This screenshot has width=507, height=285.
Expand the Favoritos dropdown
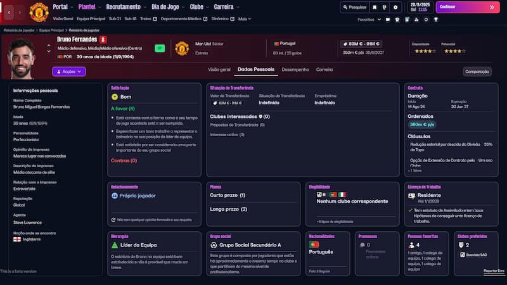[368, 20]
